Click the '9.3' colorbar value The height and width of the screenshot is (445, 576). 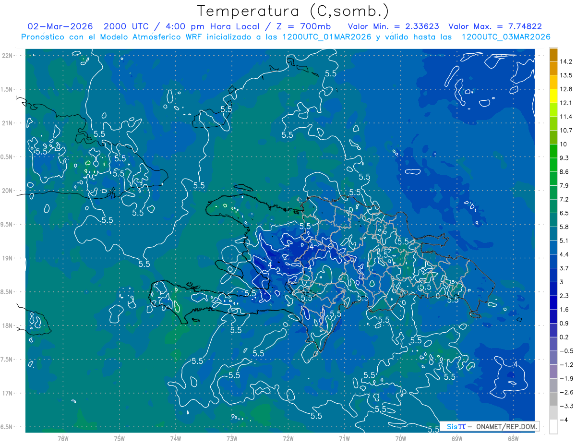(x=564, y=158)
